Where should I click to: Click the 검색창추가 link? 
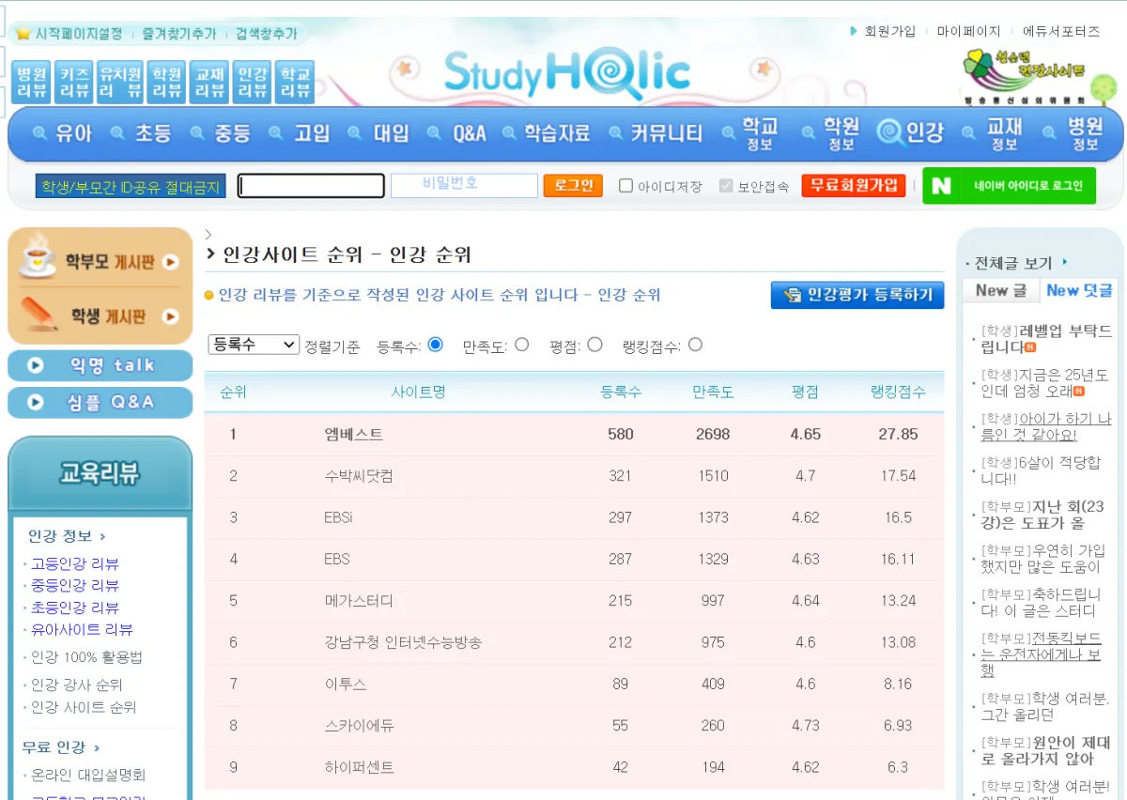click(266, 34)
